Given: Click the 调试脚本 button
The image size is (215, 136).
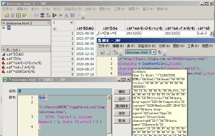Looking at the screenshot, I should click(x=122, y=106).
